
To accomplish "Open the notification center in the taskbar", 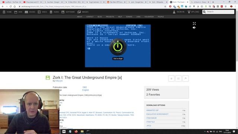I will 234,131.
